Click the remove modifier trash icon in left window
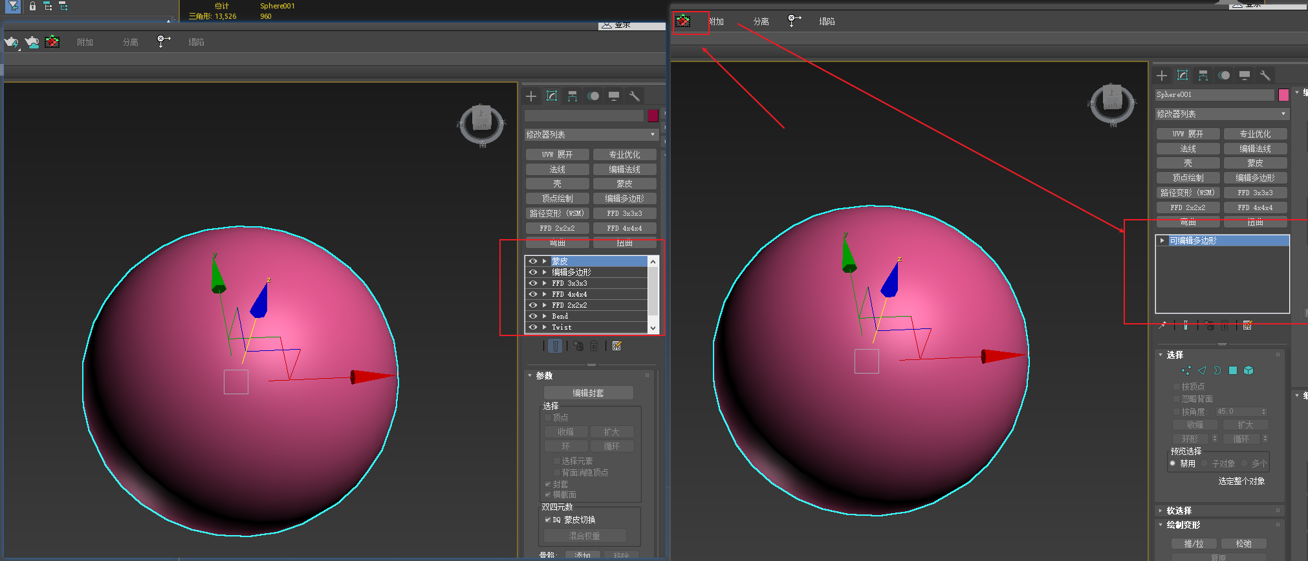The width and height of the screenshot is (1308, 561). pyautogui.click(x=594, y=346)
